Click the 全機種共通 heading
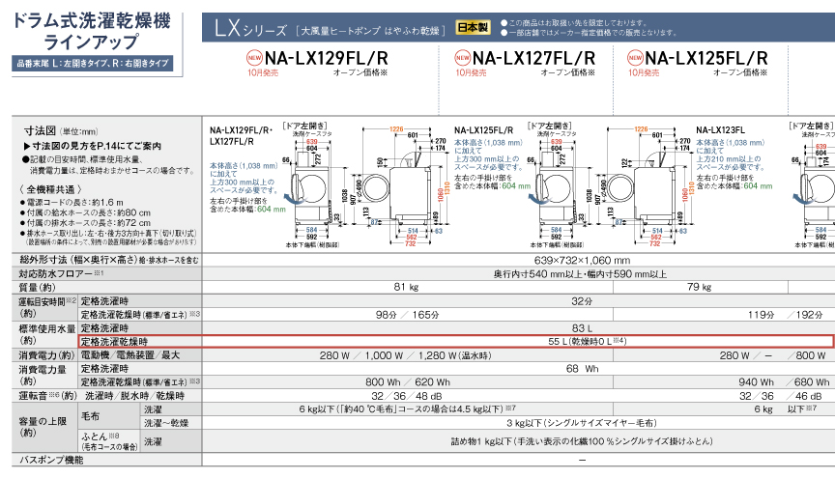This screenshot has height=479, width=835. point(51,189)
